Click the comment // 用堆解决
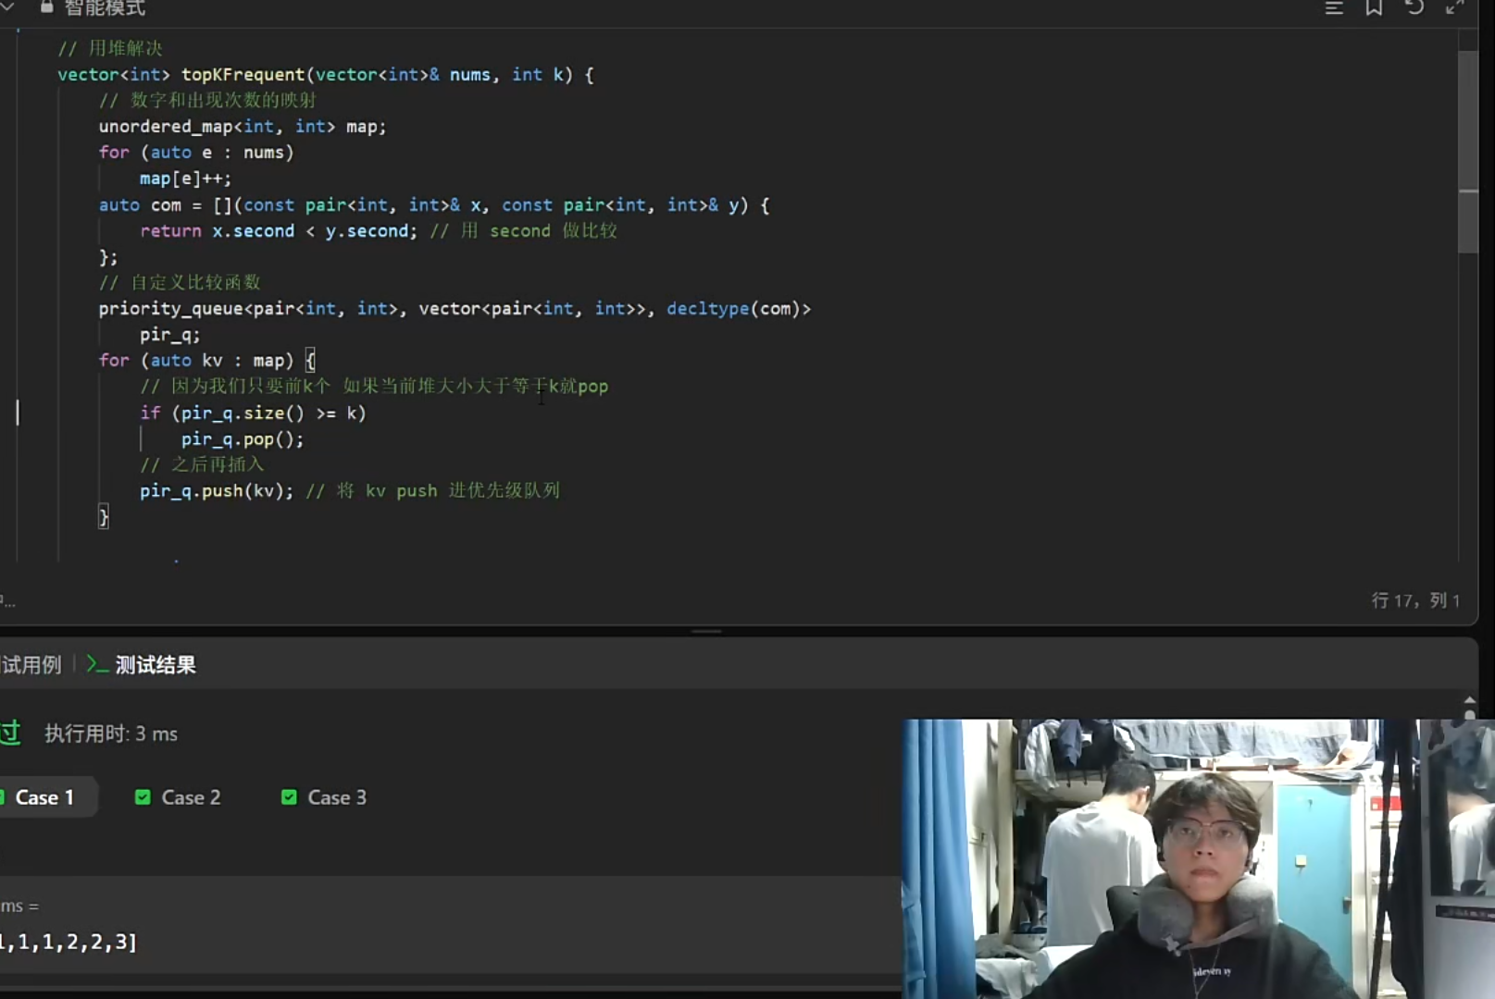The height and width of the screenshot is (999, 1495). (x=110, y=48)
